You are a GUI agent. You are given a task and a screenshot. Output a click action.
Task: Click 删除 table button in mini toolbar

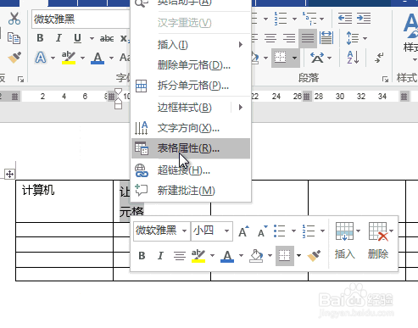[379, 241]
